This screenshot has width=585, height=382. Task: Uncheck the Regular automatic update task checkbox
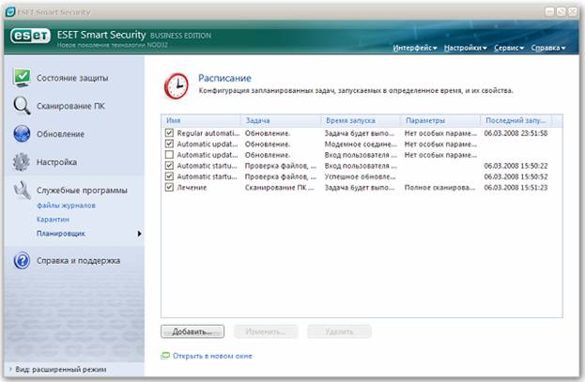tap(168, 134)
